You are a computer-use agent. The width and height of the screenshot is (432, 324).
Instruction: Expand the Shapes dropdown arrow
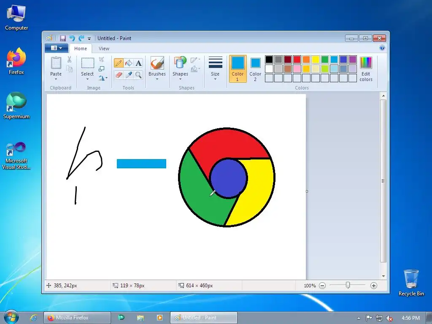pyautogui.click(x=180, y=79)
